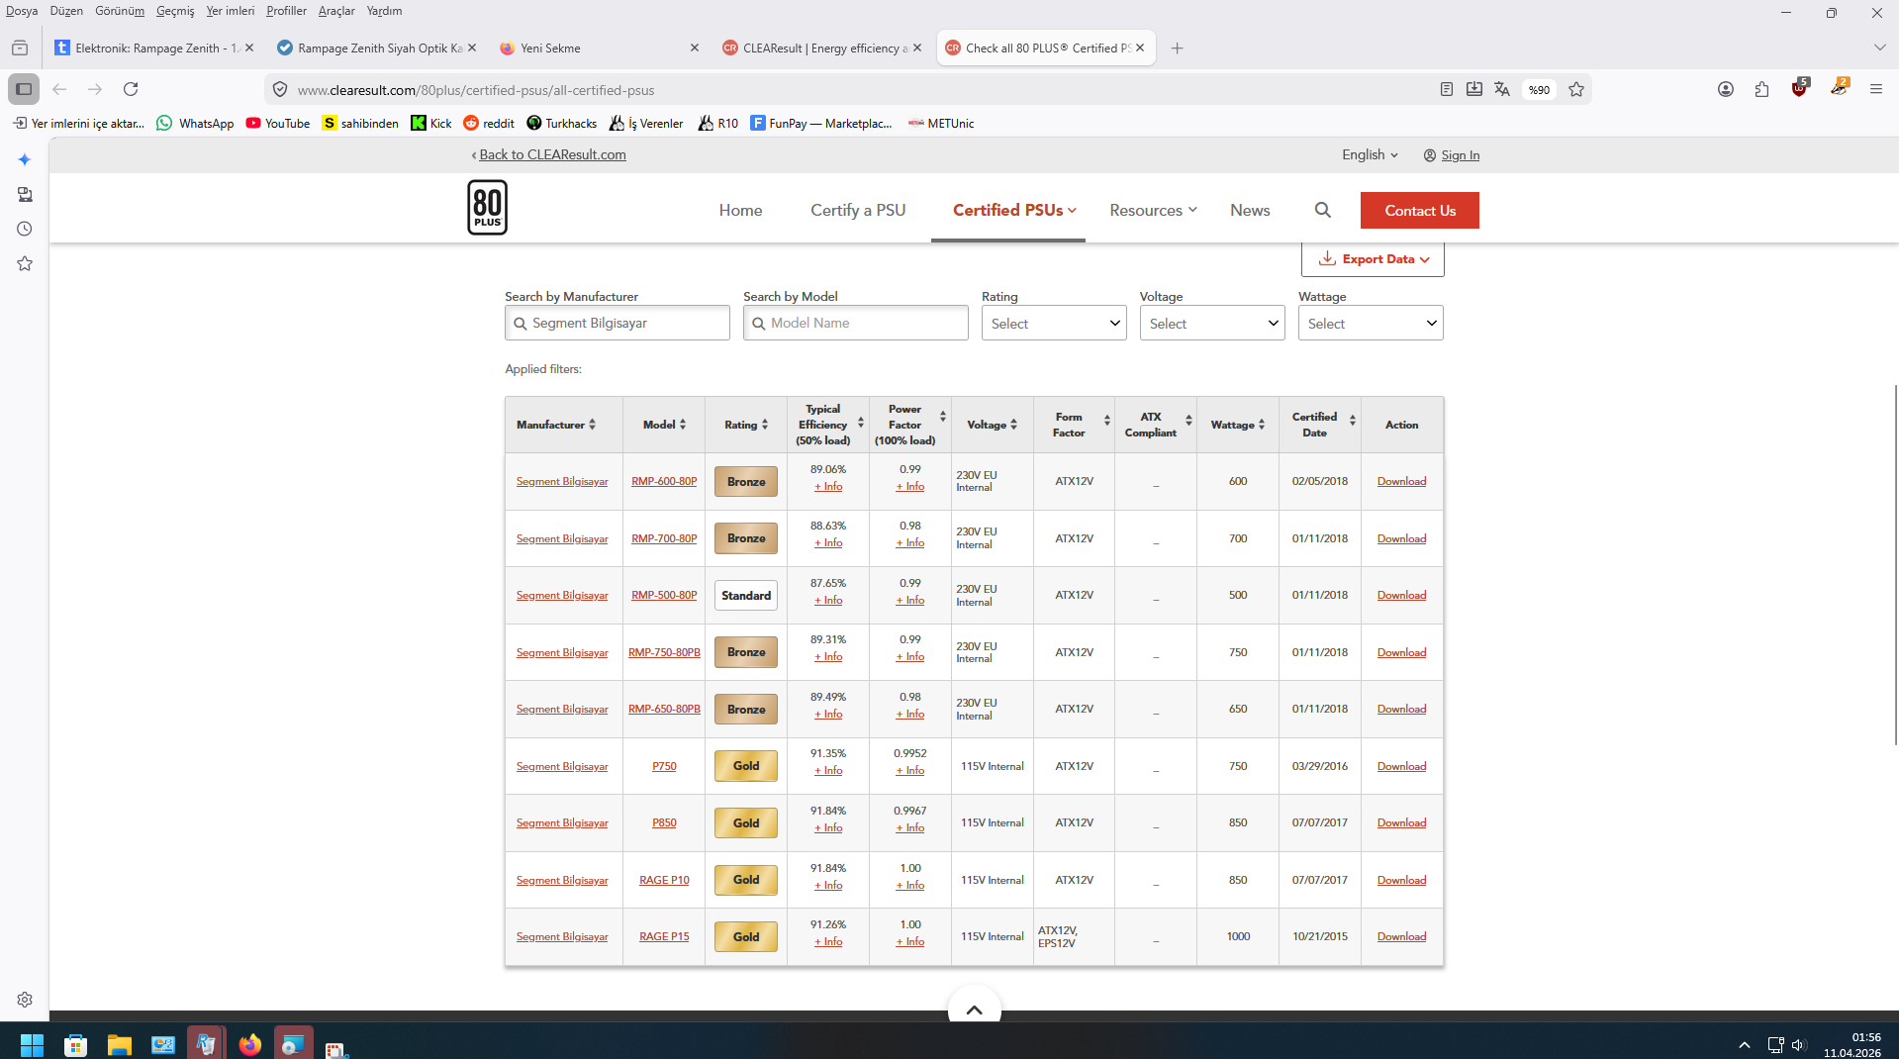
Task: Open File Explorer from the taskbar
Action: click(x=119, y=1044)
